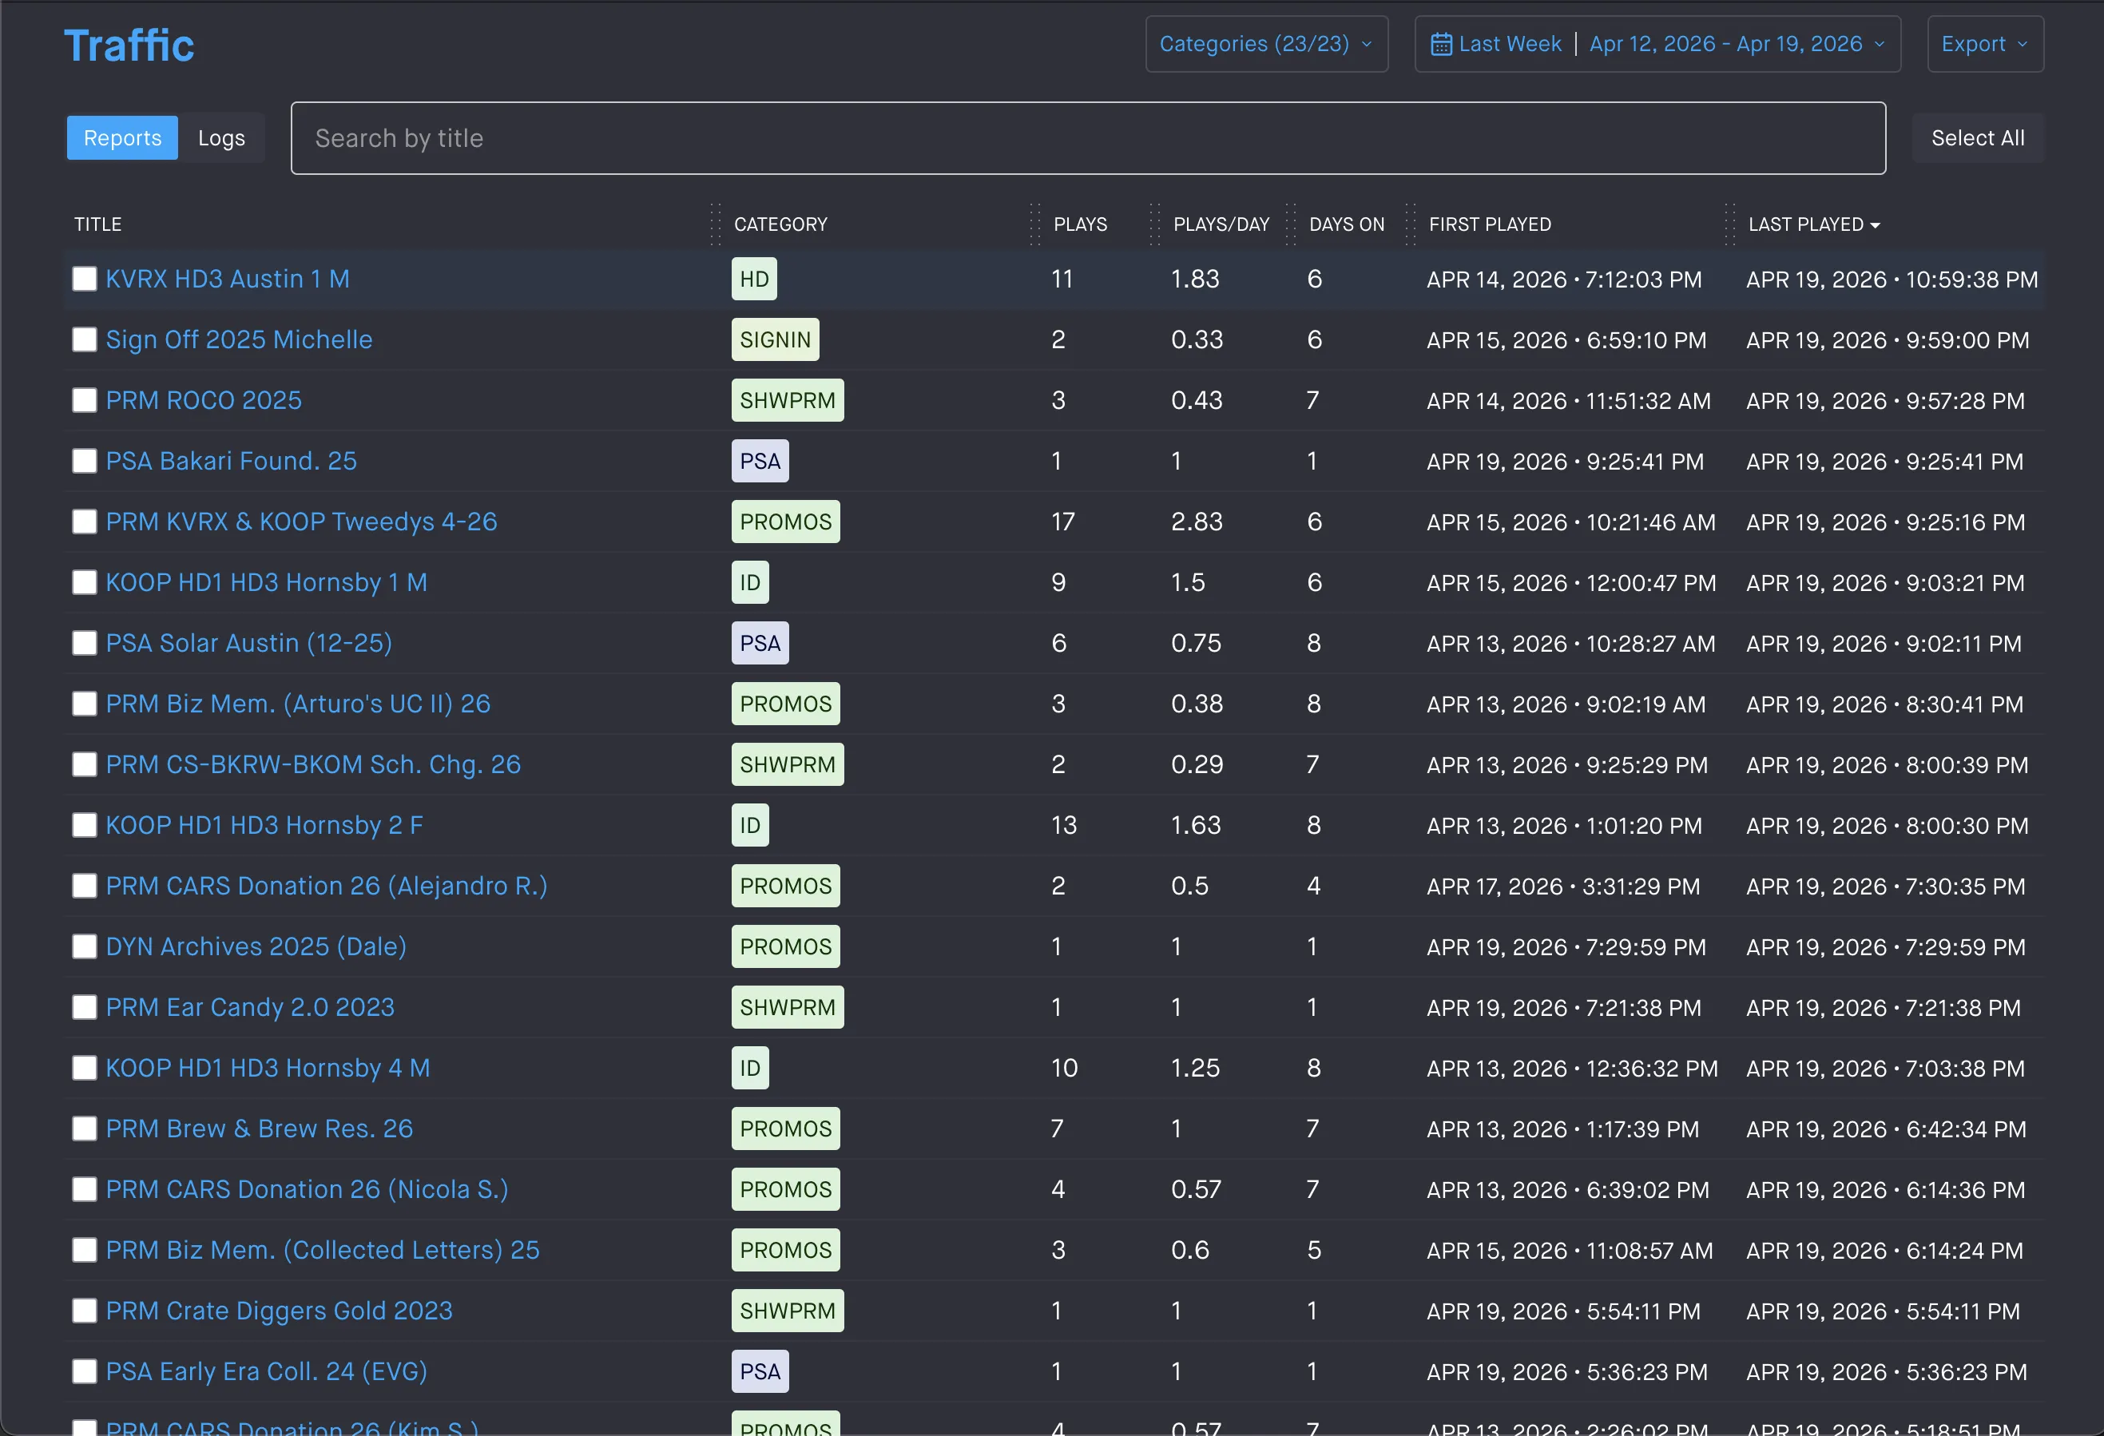This screenshot has width=2104, height=1436.
Task: Select PSA Solar Austin (12-25) checkbox
Action: 84,643
